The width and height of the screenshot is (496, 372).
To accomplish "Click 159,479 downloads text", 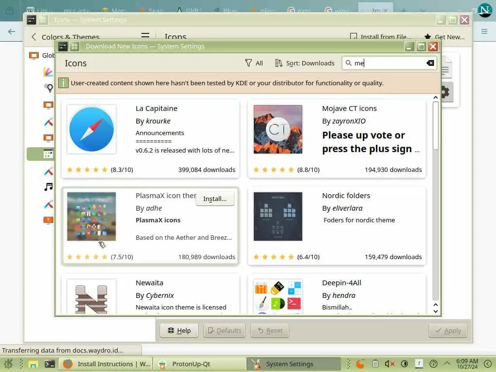I will point(393,257).
